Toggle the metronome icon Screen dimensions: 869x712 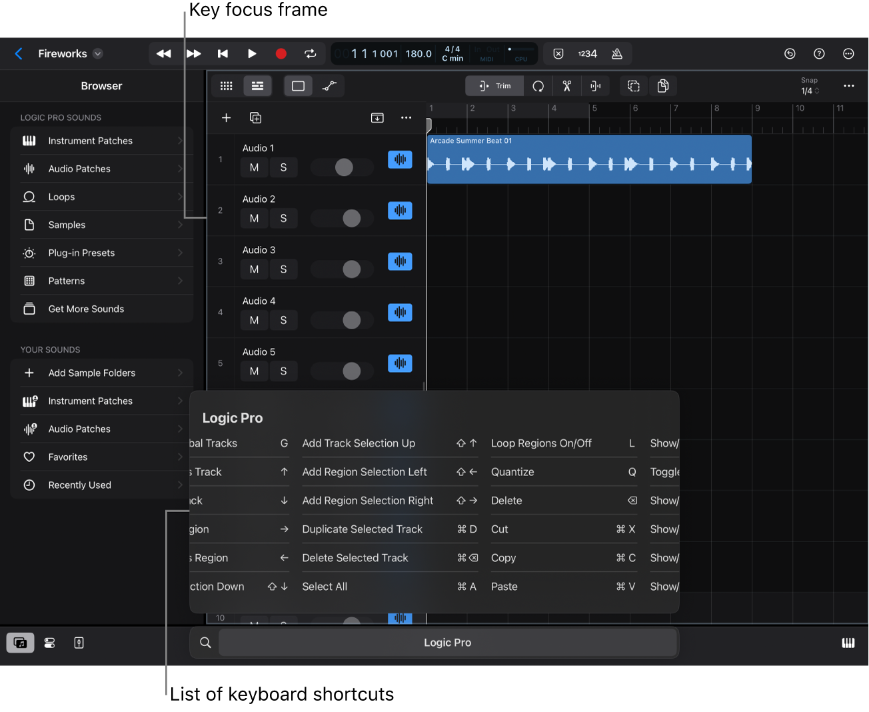pos(617,54)
